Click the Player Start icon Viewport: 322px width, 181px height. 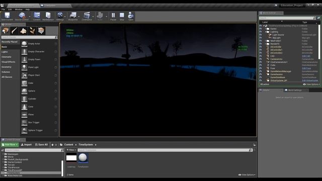pos(24,75)
